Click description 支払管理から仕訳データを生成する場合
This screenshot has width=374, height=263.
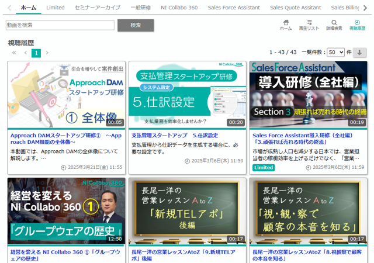pos(185,148)
